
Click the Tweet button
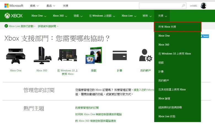[205, 36]
